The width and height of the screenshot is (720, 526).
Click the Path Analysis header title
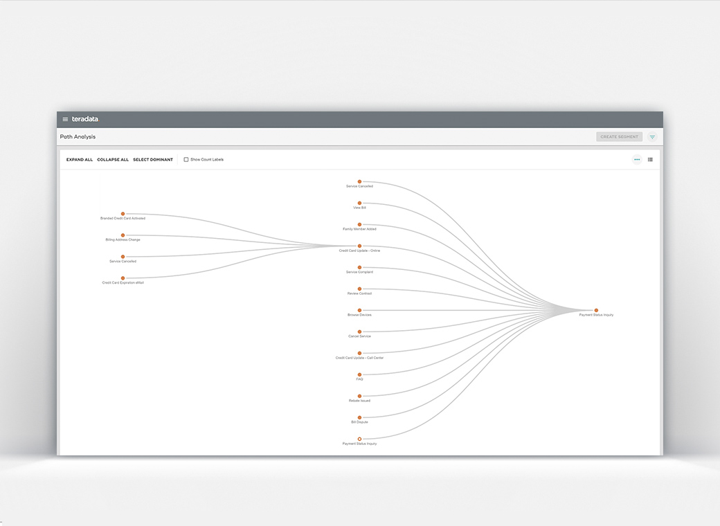point(78,136)
